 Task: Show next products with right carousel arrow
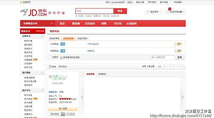183,97
